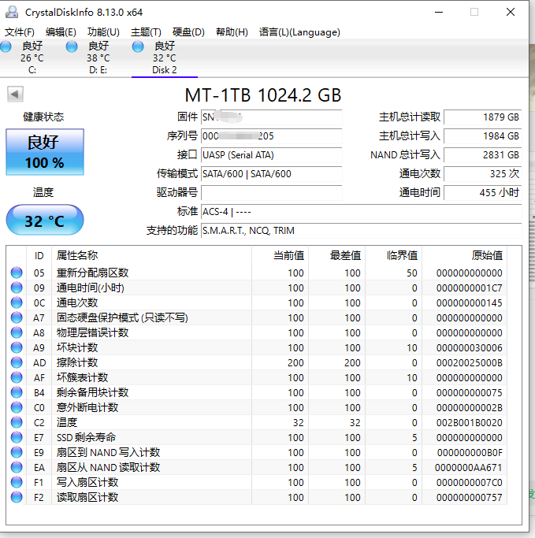Click raw value 0000000007C0
This screenshot has height=538, width=535.
(469, 482)
